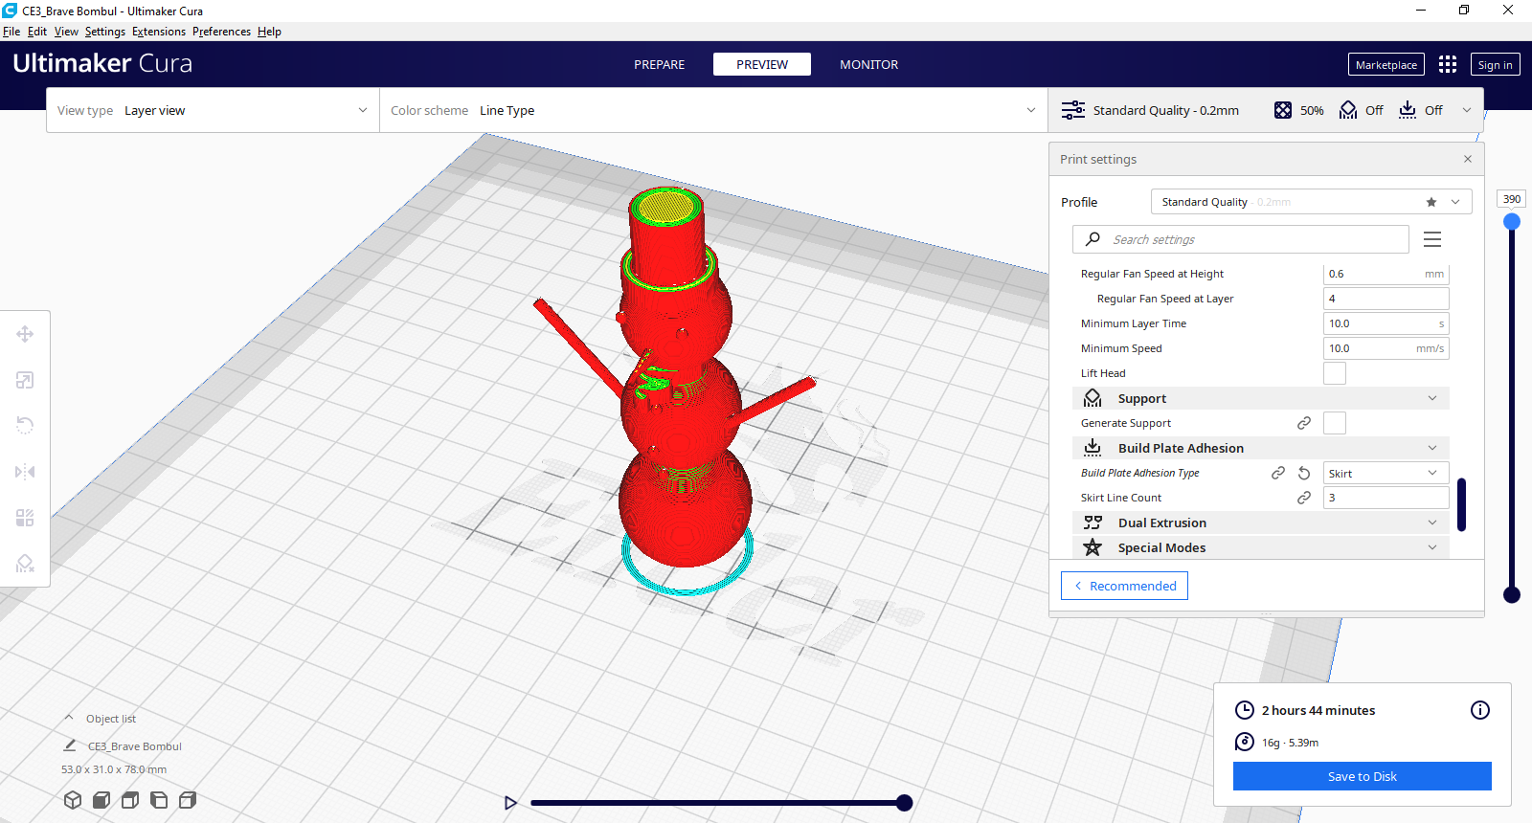Click link icon beside Generate Support
Screen dimensions: 1532x823
point(1304,423)
